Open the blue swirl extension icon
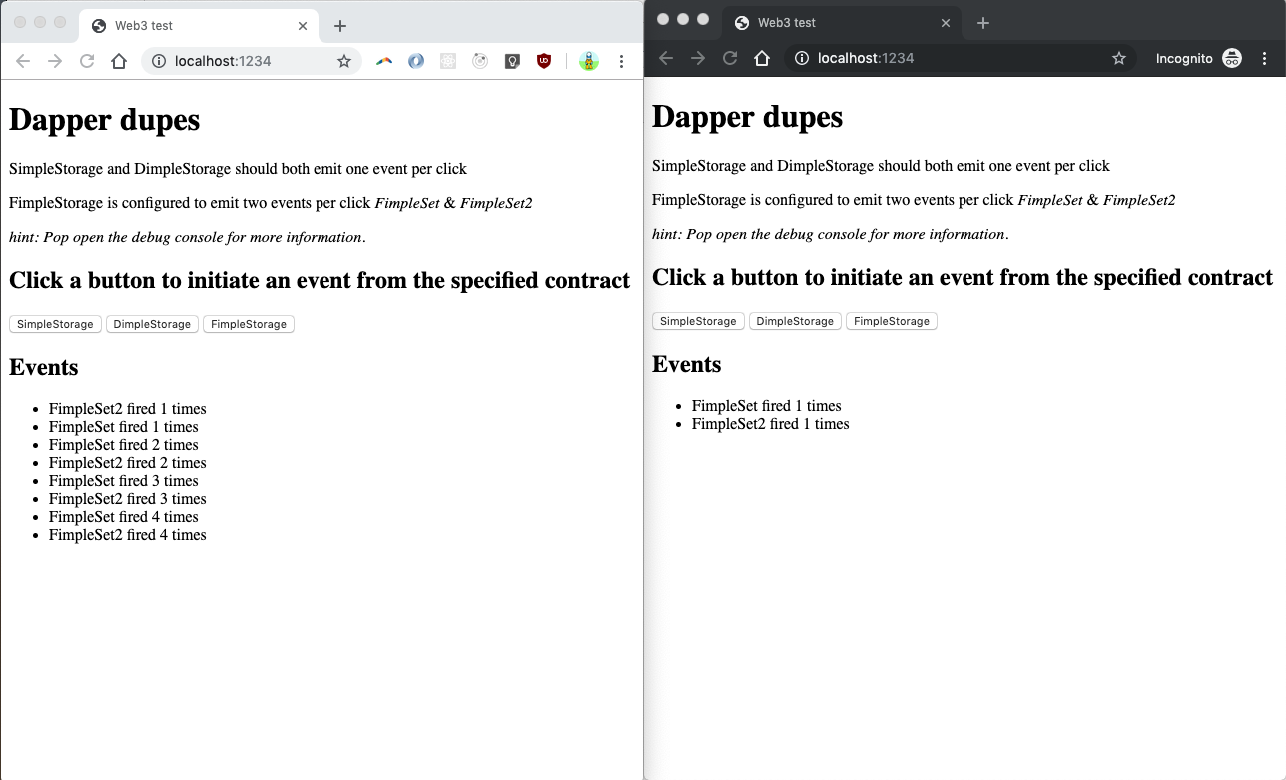This screenshot has width=1286, height=780. [416, 61]
